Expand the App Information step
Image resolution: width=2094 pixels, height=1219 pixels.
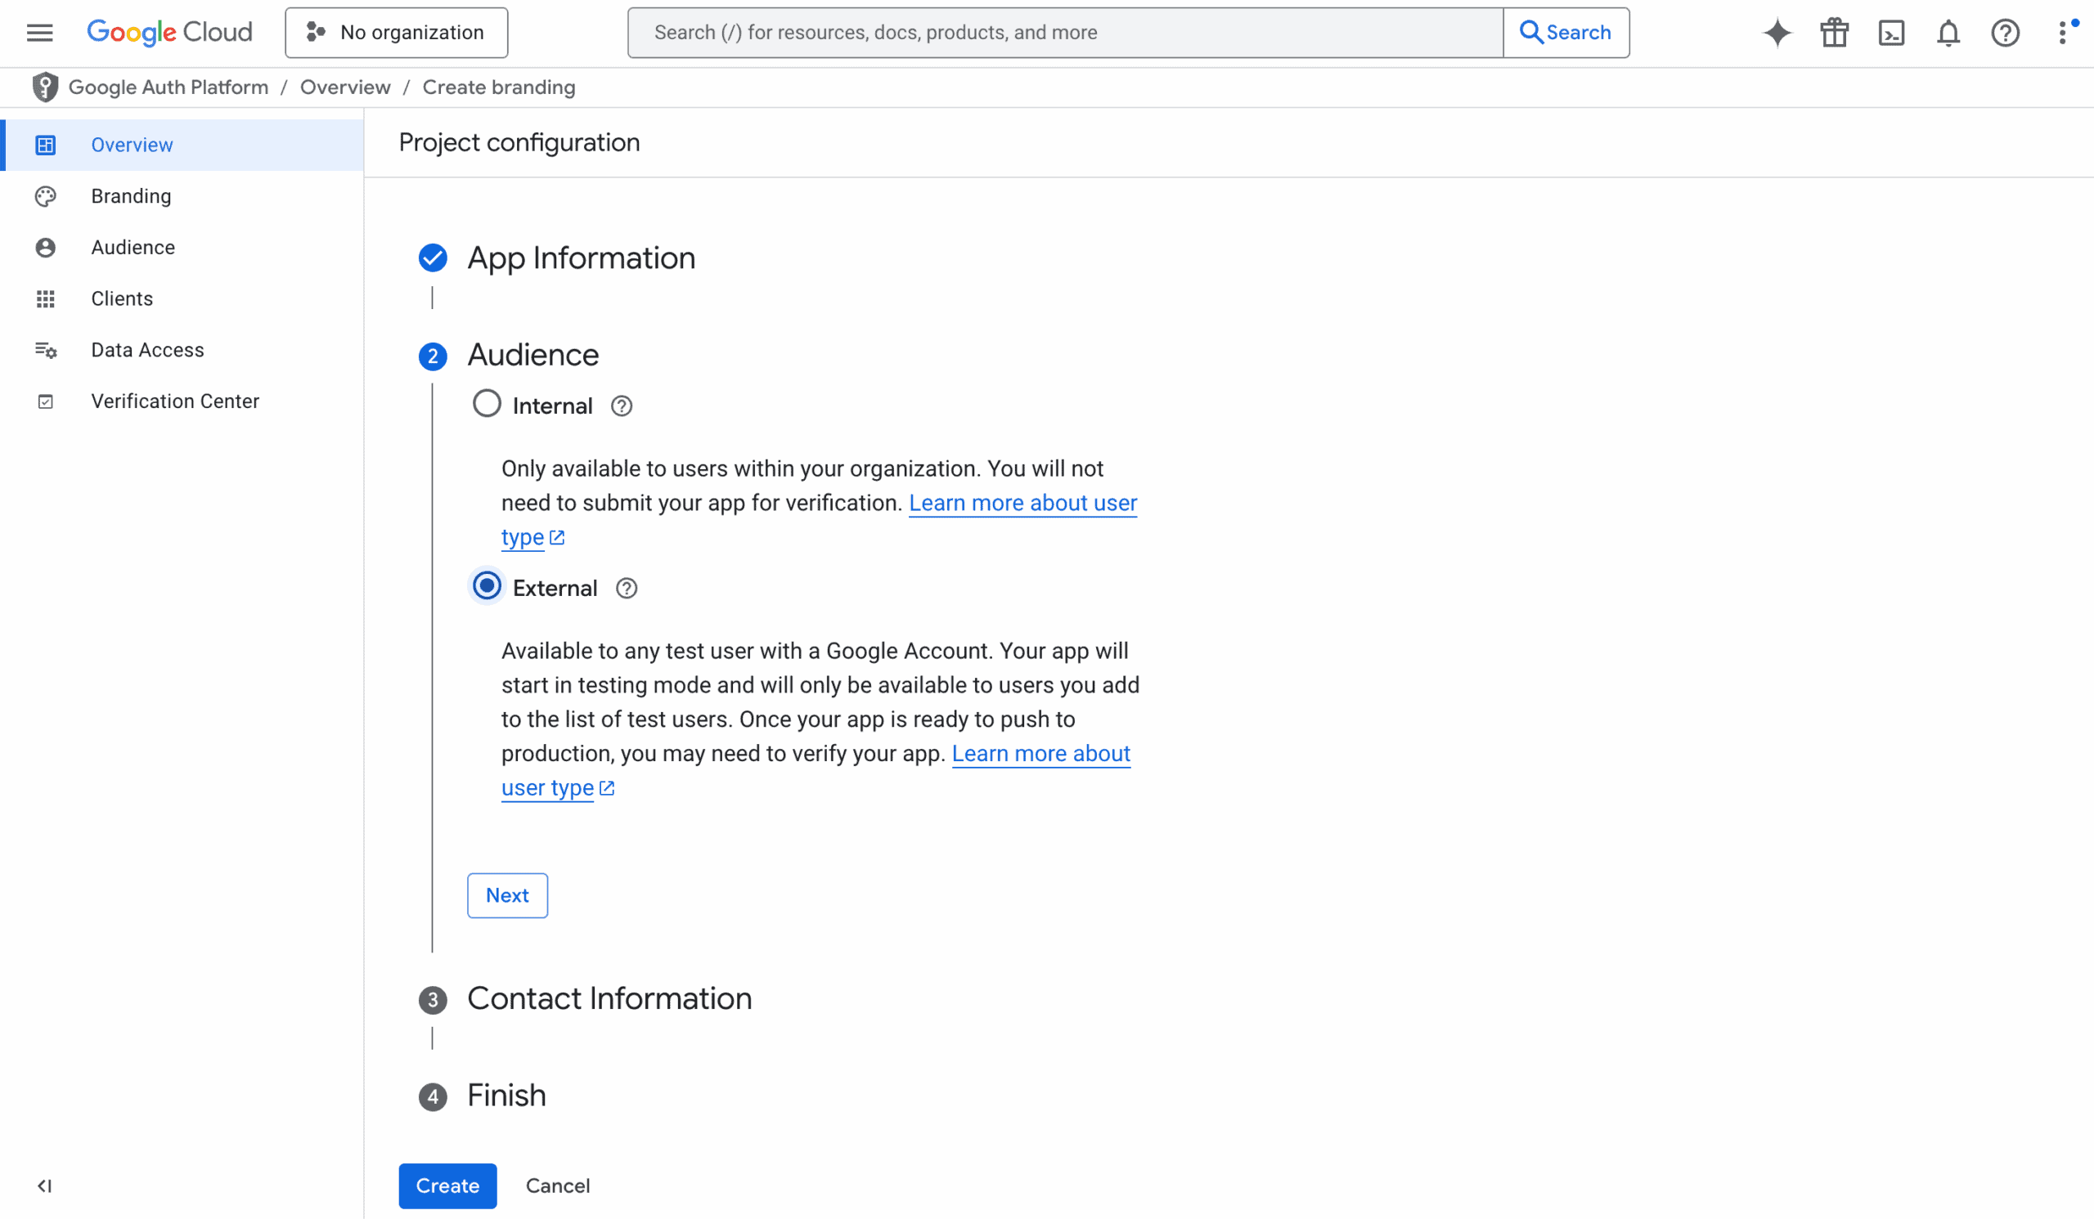[x=581, y=258]
